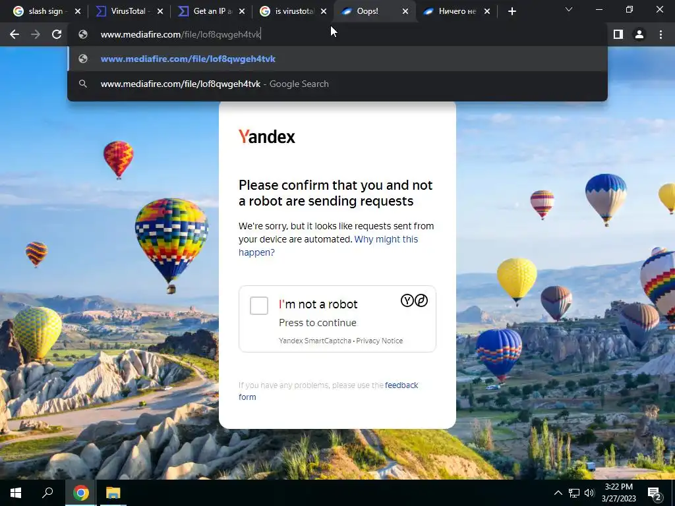Reload the current page
The height and width of the screenshot is (506, 675).
(x=57, y=34)
